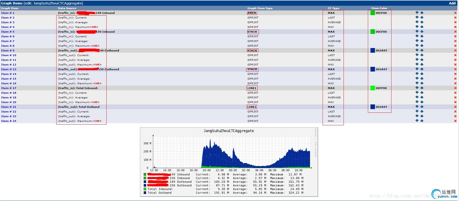Click the JangSuXuZhouCTCAggregate graph preview
The height and width of the screenshot is (201, 459).
[x=229, y=162]
